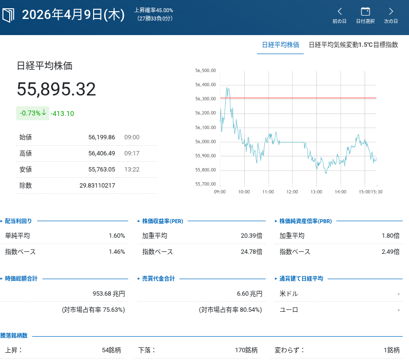Click the triangle marker beside 時価総額合計

click(x=2, y=279)
